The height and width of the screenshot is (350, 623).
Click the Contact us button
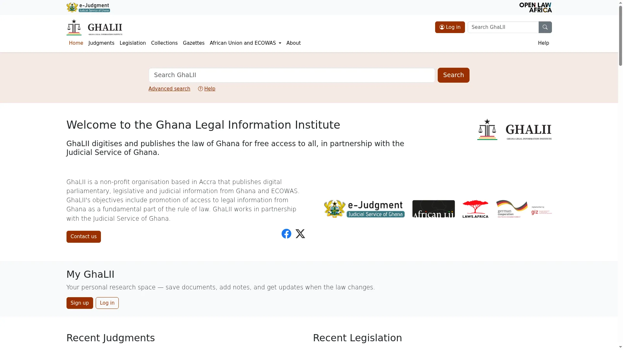84,237
